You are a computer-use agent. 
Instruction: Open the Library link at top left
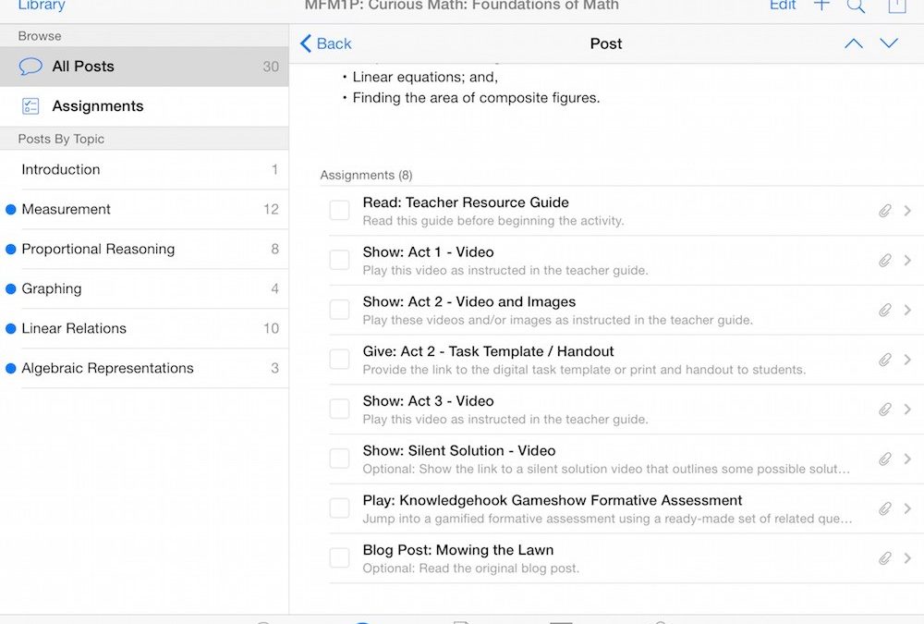click(42, 6)
